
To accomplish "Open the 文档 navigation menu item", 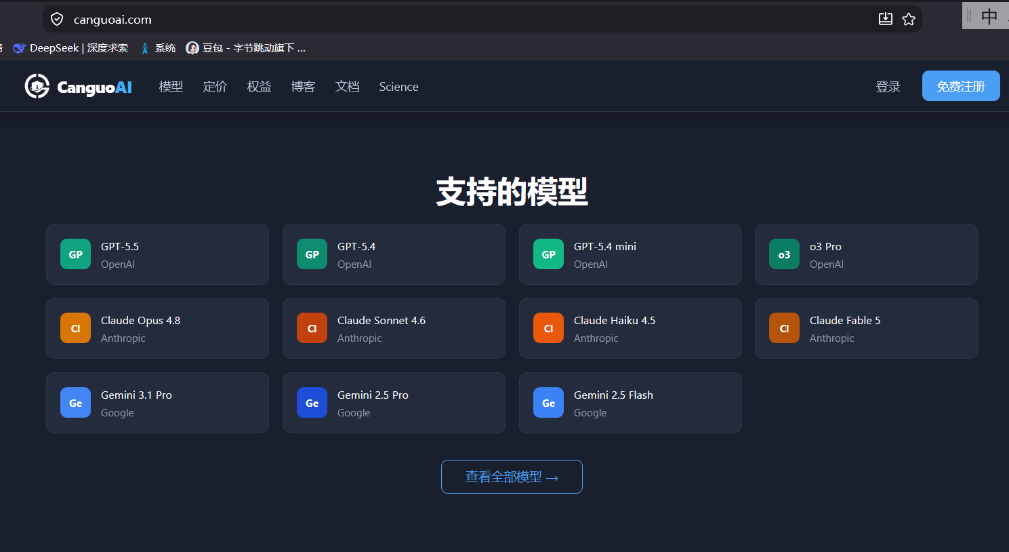I will pos(347,86).
